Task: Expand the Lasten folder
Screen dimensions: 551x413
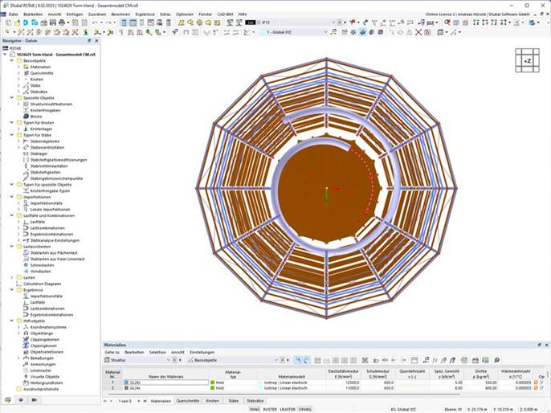Action: click(11, 277)
